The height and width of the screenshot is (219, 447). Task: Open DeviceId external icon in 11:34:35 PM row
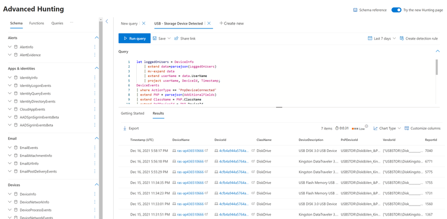[253, 182]
